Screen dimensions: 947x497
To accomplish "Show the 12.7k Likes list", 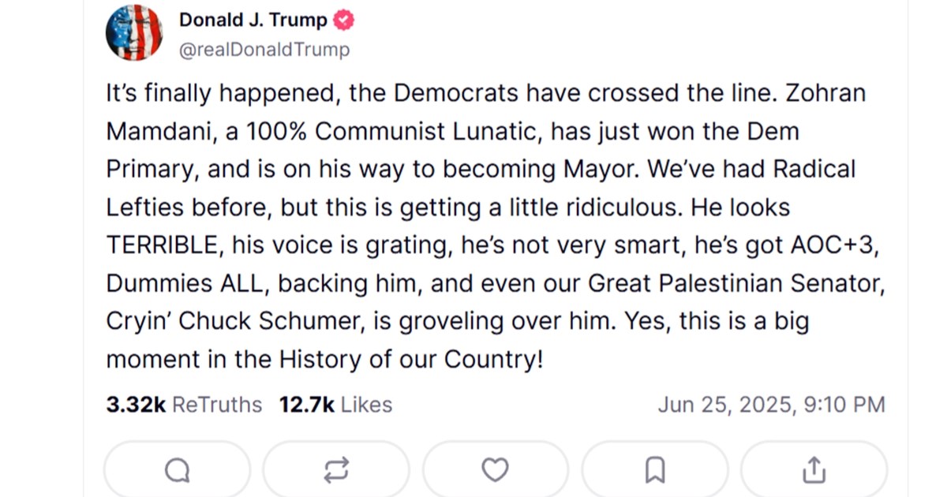I will tap(335, 405).
